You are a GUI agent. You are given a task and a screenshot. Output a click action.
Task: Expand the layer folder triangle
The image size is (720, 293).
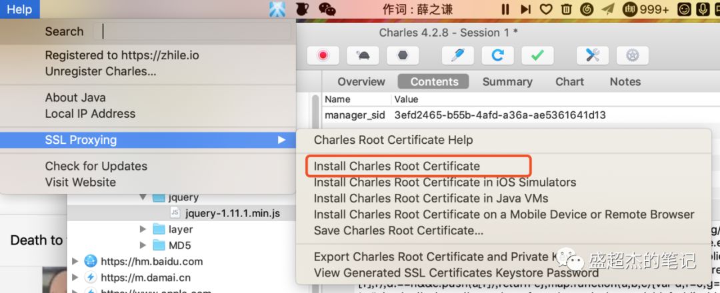pos(143,229)
